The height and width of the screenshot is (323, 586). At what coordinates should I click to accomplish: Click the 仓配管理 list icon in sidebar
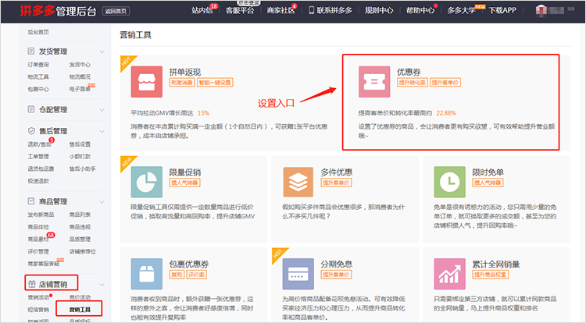31,109
